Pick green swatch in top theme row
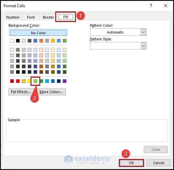The width and height of the screenshot is (174, 170). pos(65,41)
